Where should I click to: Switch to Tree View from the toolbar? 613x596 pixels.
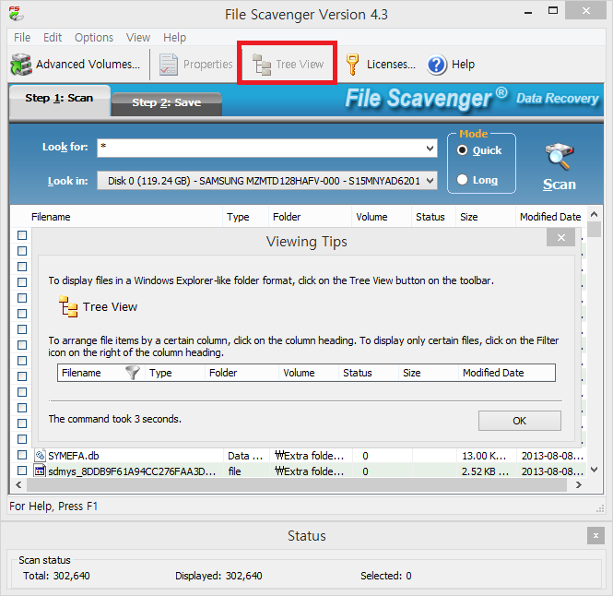[288, 65]
